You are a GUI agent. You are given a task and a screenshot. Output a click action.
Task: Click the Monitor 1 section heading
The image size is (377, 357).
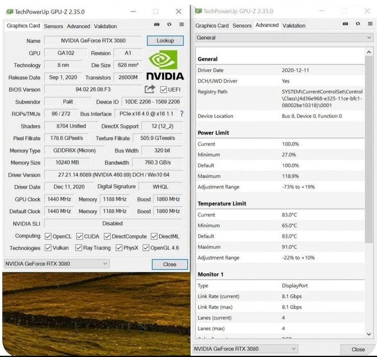point(211,274)
